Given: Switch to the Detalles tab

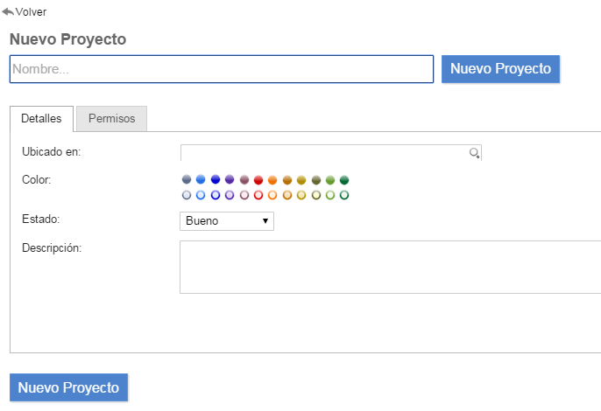Looking at the screenshot, I should click(x=41, y=118).
